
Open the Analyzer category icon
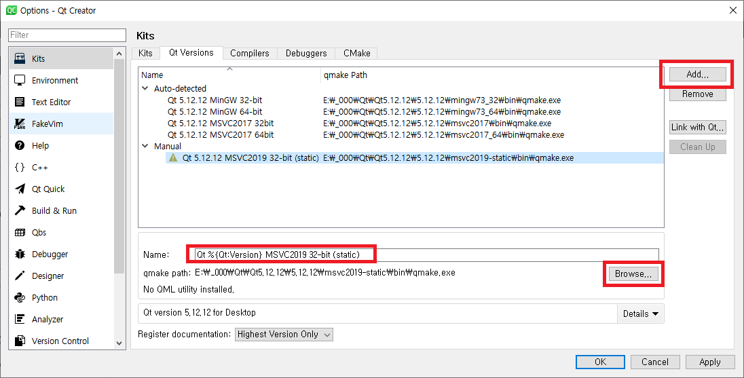20,319
